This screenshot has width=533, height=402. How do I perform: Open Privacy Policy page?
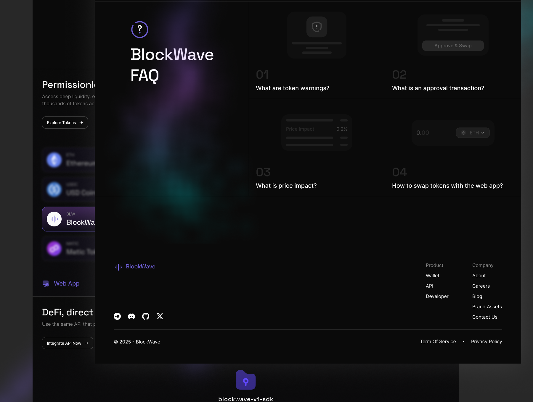pos(487,341)
